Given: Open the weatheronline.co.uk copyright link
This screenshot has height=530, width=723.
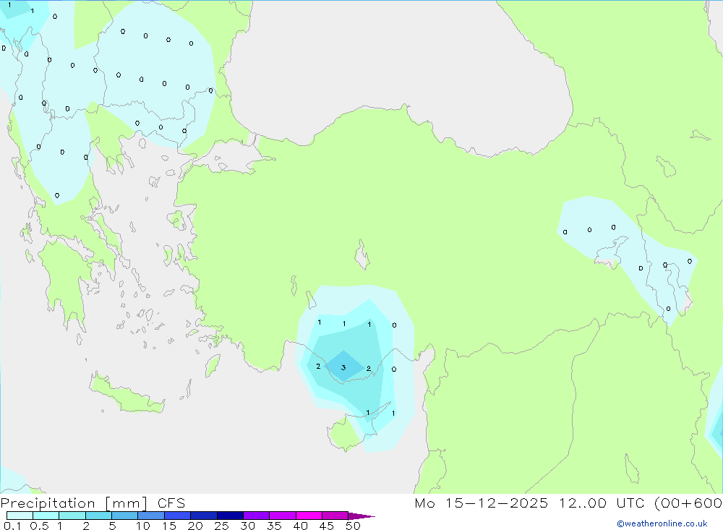Looking at the screenshot, I should point(662,523).
